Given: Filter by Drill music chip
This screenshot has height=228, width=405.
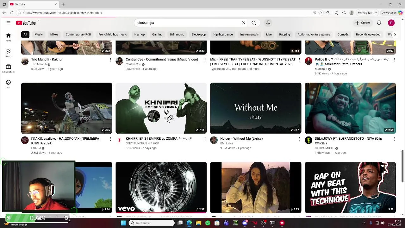Looking at the screenshot, I should pyautogui.click(x=177, y=35).
